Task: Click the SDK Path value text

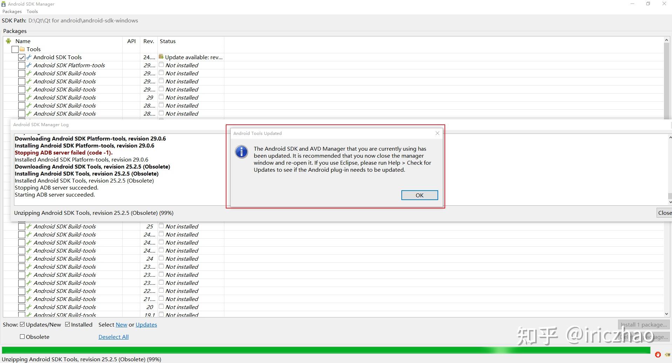Action: pos(83,21)
